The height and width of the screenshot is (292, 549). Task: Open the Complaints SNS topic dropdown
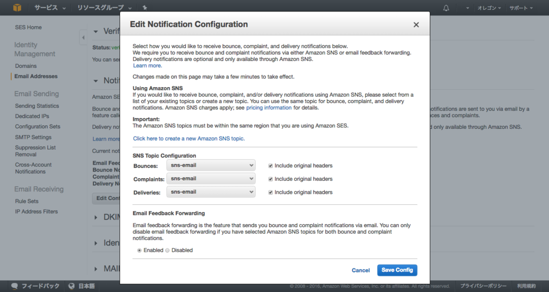211,179
